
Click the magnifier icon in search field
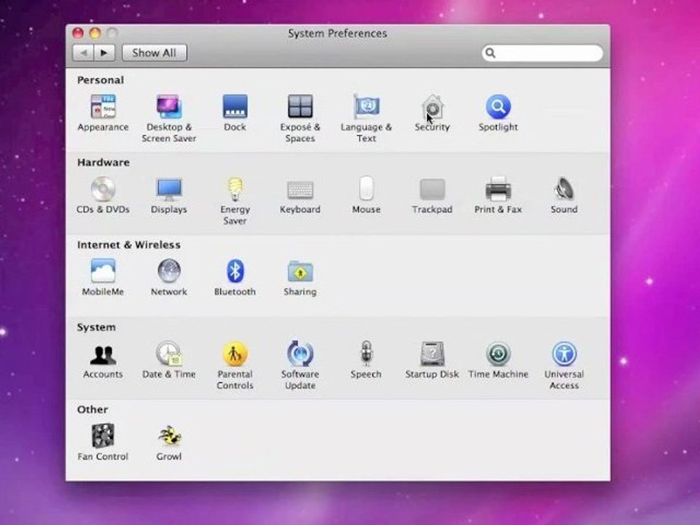(x=490, y=53)
